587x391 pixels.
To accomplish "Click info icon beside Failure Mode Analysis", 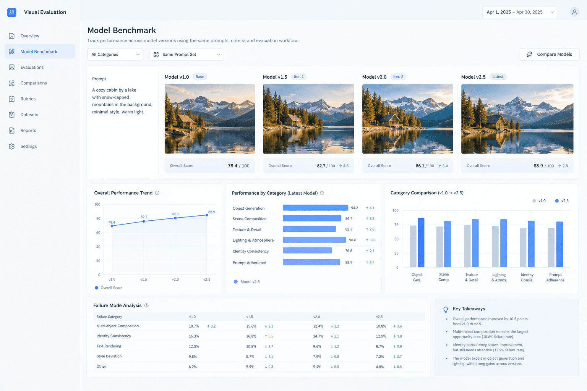I will pos(146,305).
